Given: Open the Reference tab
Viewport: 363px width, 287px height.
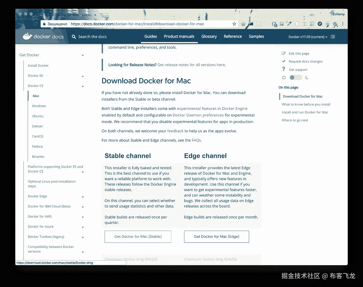Looking at the screenshot, I should [x=233, y=36].
